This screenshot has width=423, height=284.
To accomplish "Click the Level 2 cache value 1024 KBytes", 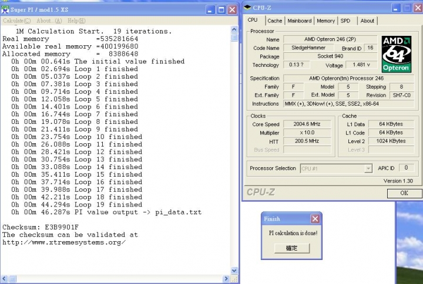I will click(x=391, y=141).
